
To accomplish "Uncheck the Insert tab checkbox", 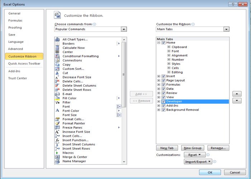I will tap(164, 76).
